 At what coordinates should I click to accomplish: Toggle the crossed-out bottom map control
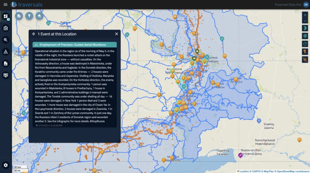coord(305,59)
